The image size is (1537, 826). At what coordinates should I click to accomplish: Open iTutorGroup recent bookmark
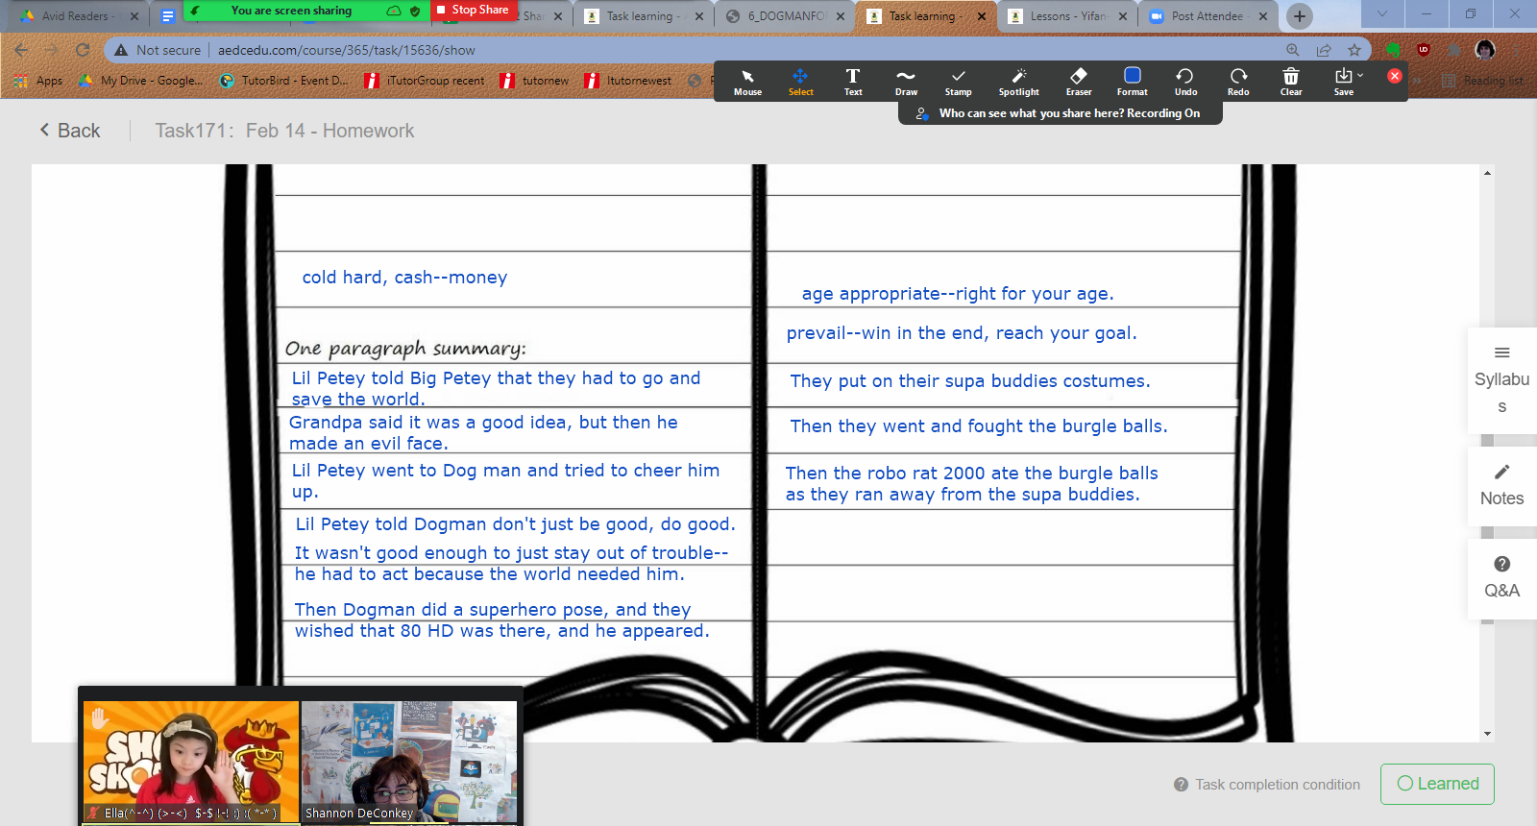tap(425, 81)
